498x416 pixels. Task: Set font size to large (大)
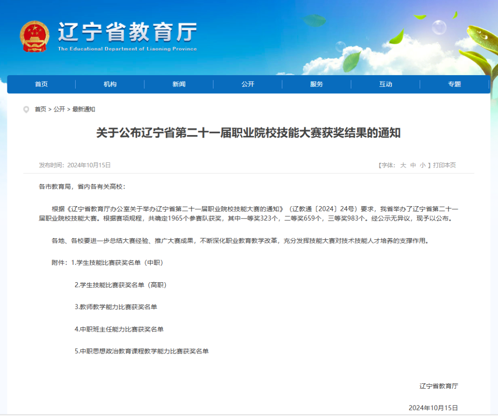pyautogui.click(x=403, y=165)
